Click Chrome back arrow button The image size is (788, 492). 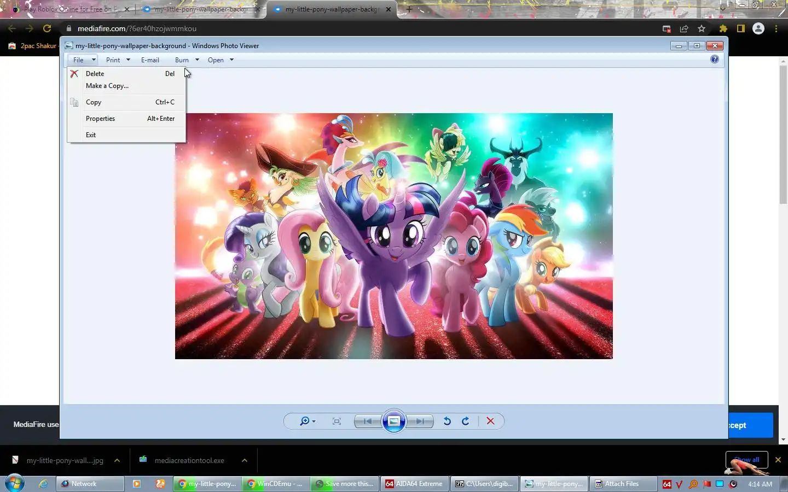coord(12,28)
